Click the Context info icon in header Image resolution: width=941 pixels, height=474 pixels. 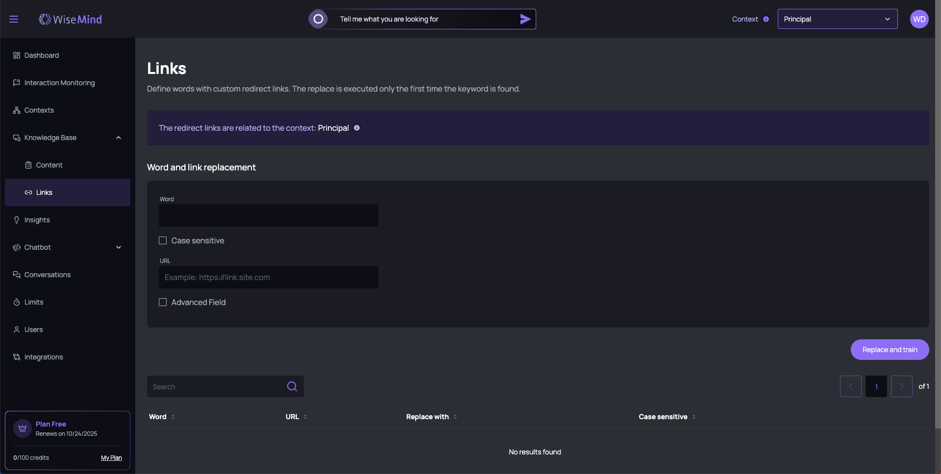click(766, 19)
